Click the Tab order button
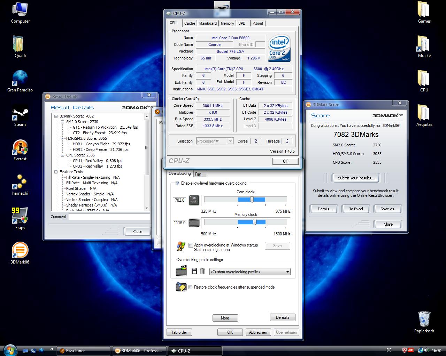This screenshot has width=446, height=356. (179, 332)
